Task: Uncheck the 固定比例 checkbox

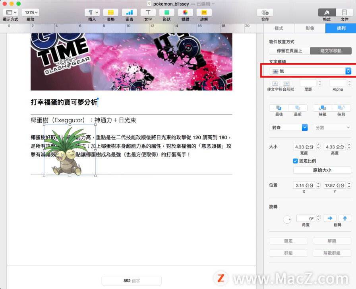Action: pos(295,161)
